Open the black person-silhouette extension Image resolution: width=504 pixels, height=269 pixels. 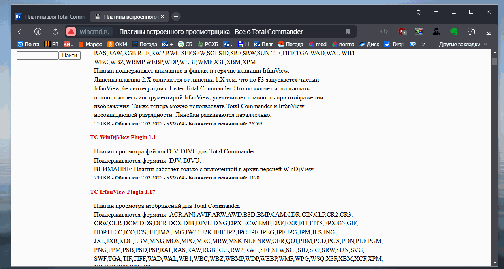click(x=436, y=32)
